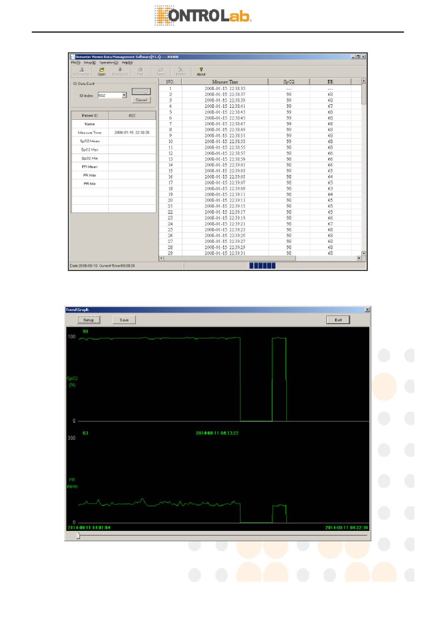Click the Patient ID value 002

pos(132,116)
